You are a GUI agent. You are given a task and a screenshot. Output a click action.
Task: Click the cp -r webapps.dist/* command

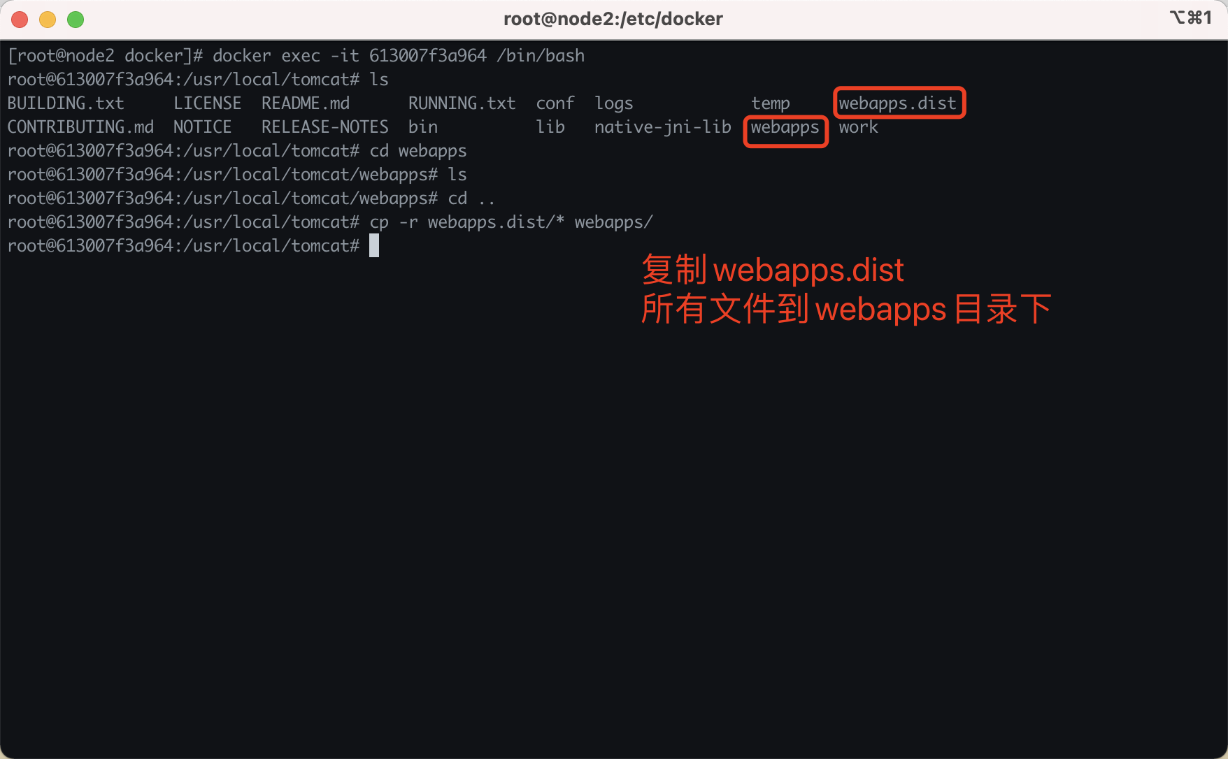(511, 222)
